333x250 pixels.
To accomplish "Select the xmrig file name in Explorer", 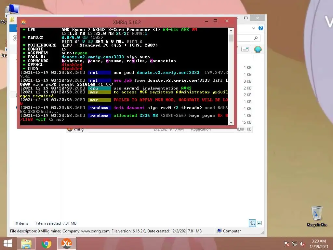I will coord(79,129).
